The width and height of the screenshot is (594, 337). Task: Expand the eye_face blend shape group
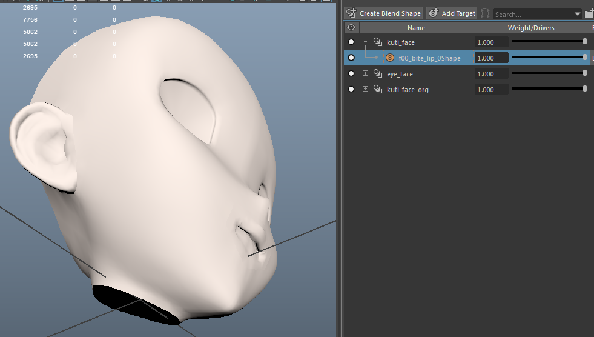tap(365, 73)
